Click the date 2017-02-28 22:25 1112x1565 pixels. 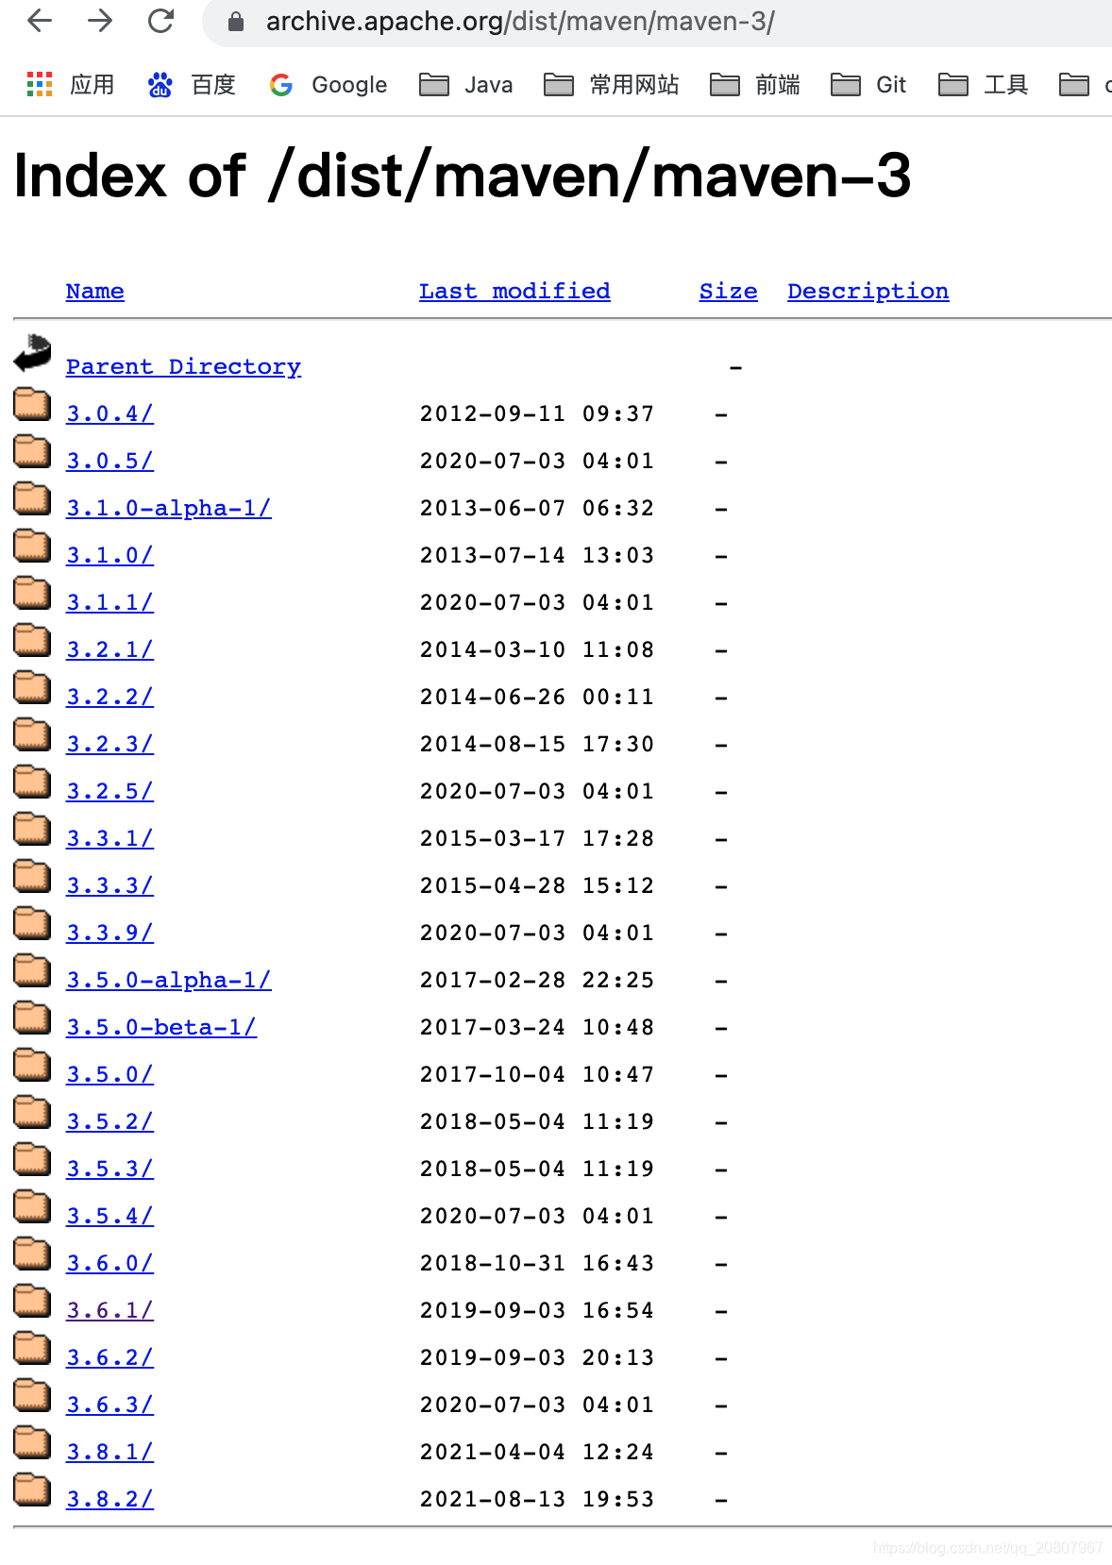point(537,980)
